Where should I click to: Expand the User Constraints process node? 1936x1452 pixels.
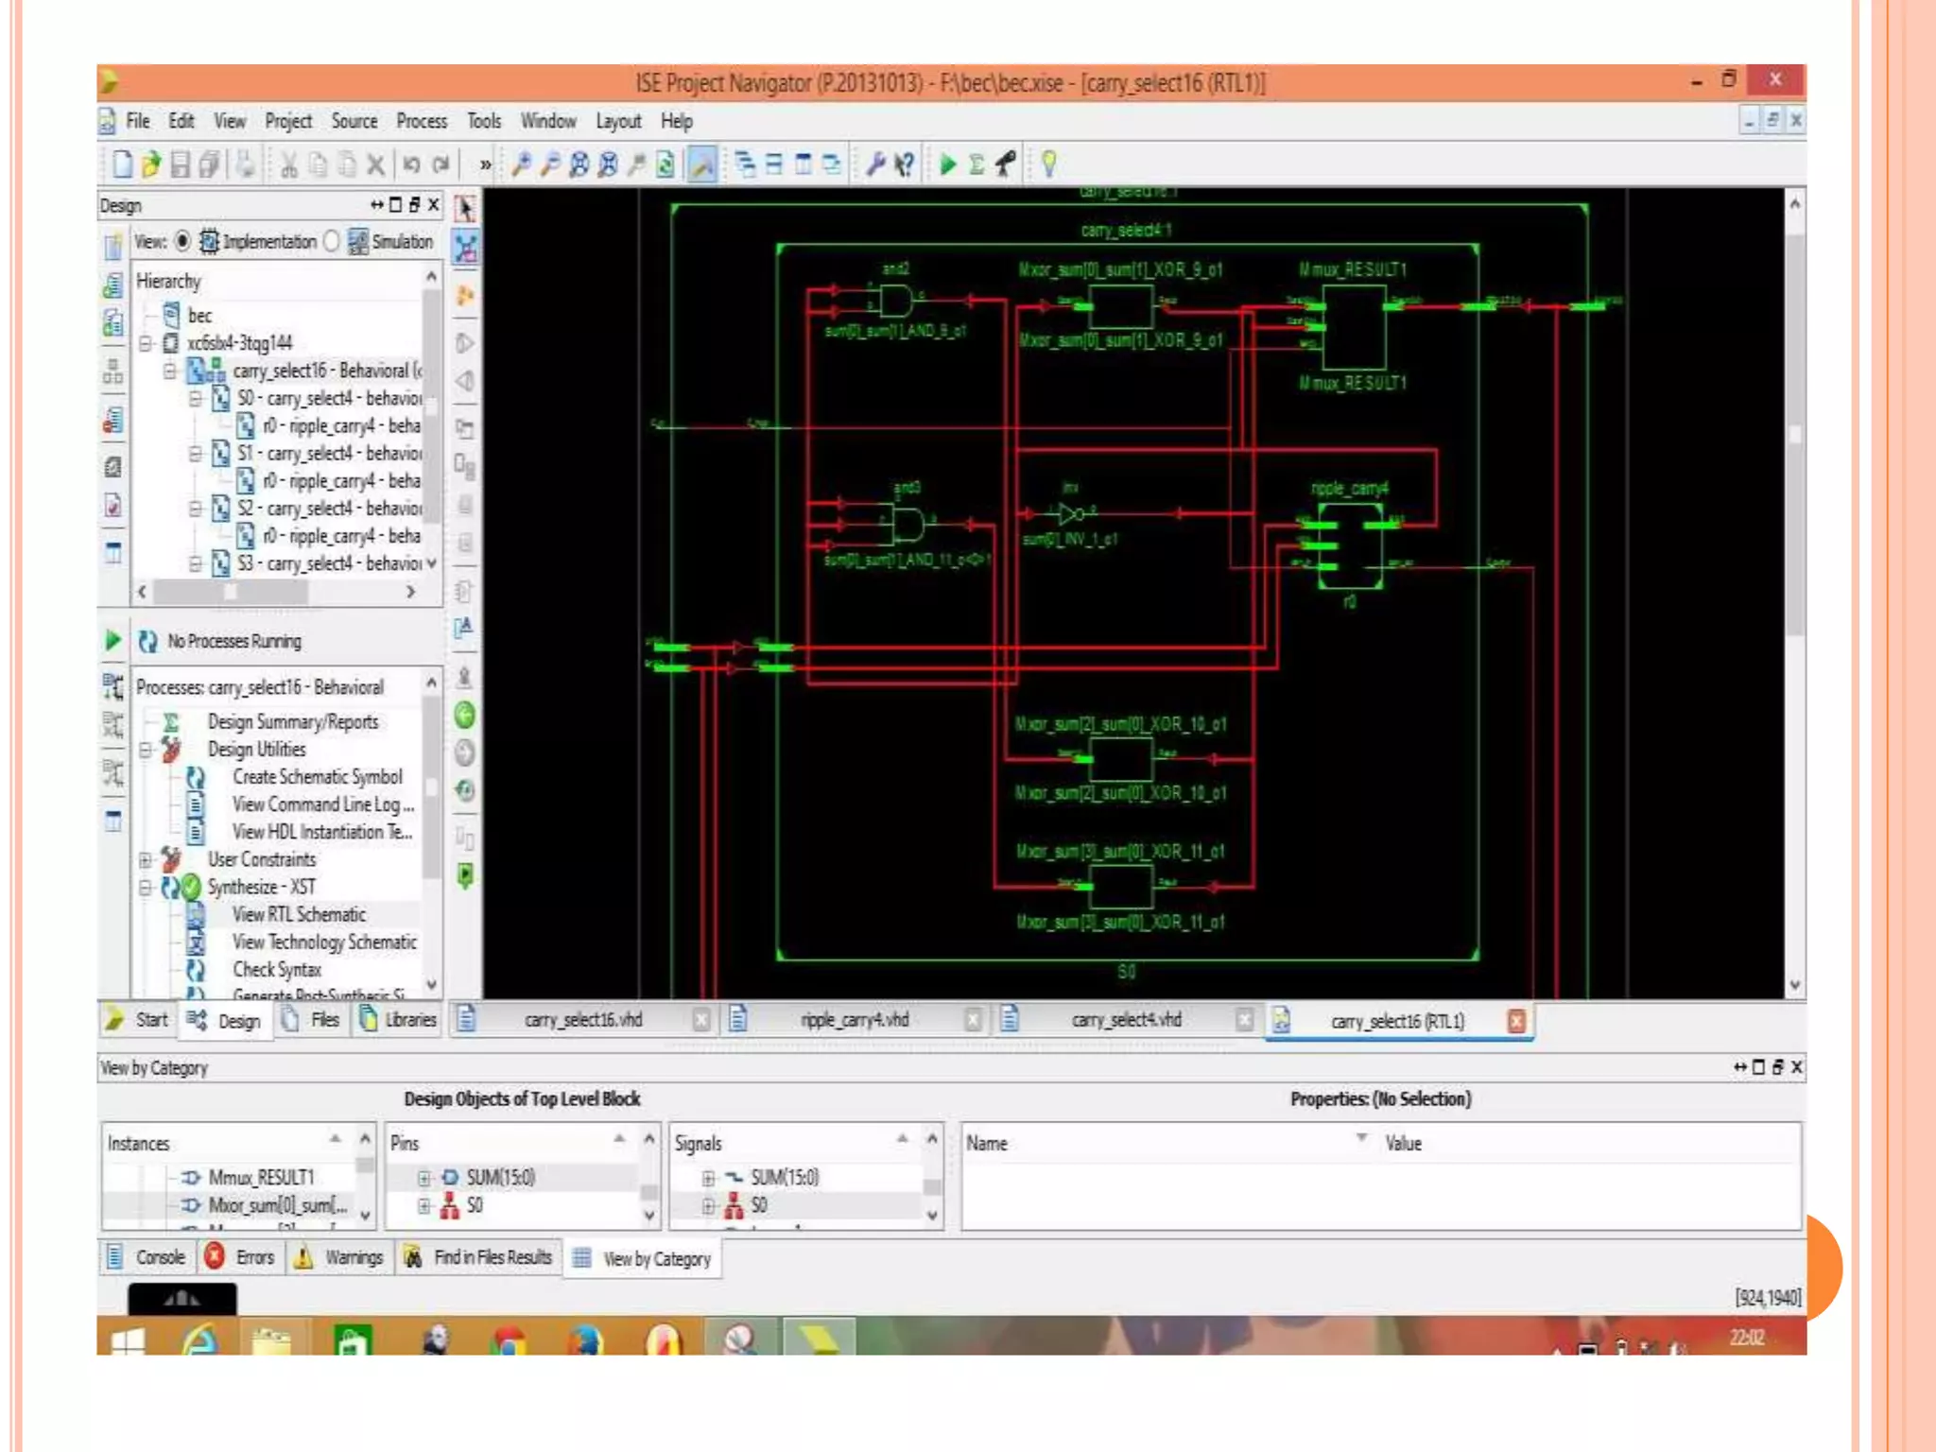tap(146, 859)
